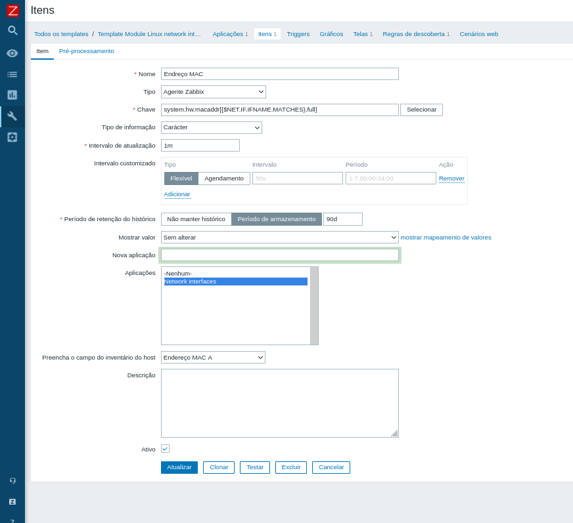Click the Atualizar button
Viewport: 573px width, 523px height.
pyautogui.click(x=179, y=467)
